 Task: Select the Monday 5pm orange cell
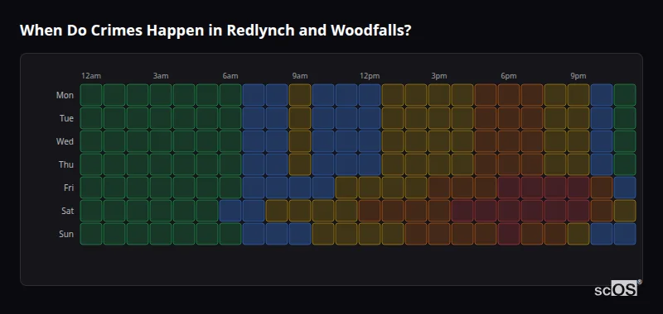486,95
